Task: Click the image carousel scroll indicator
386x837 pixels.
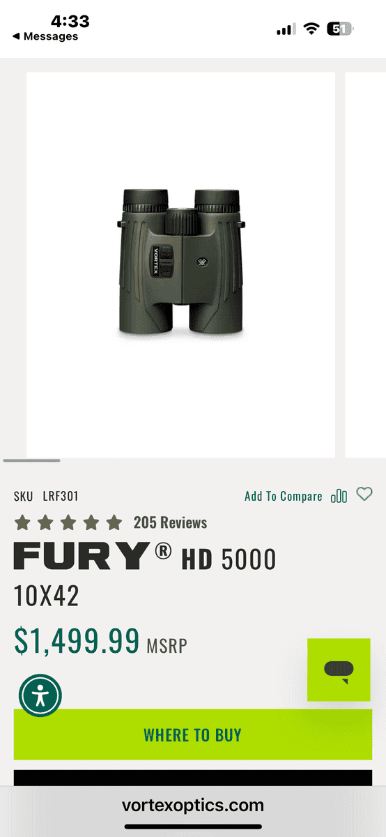Action: pos(31,460)
